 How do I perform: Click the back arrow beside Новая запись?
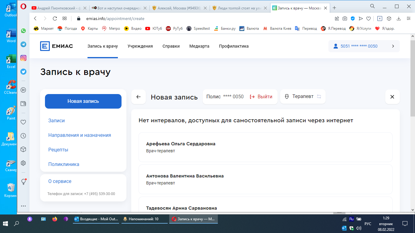(x=139, y=97)
